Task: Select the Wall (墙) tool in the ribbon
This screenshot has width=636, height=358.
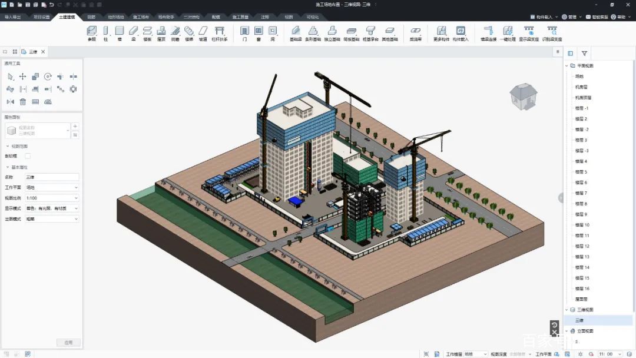Action: coord(119,34)
